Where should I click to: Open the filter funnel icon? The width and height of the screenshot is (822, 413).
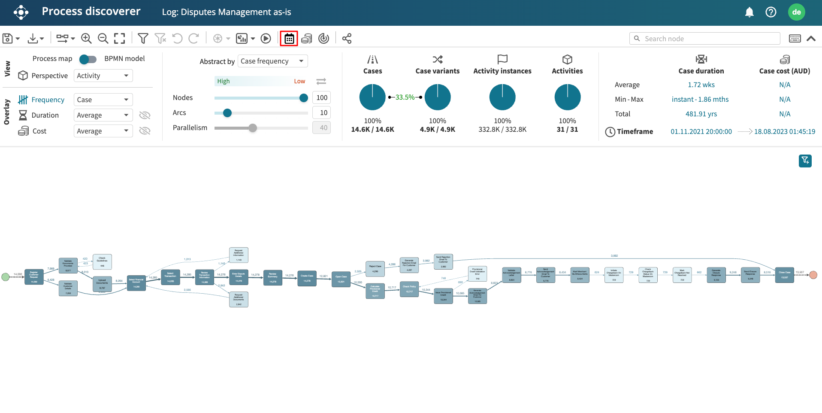pyautogui.click(x=143, y=39)
